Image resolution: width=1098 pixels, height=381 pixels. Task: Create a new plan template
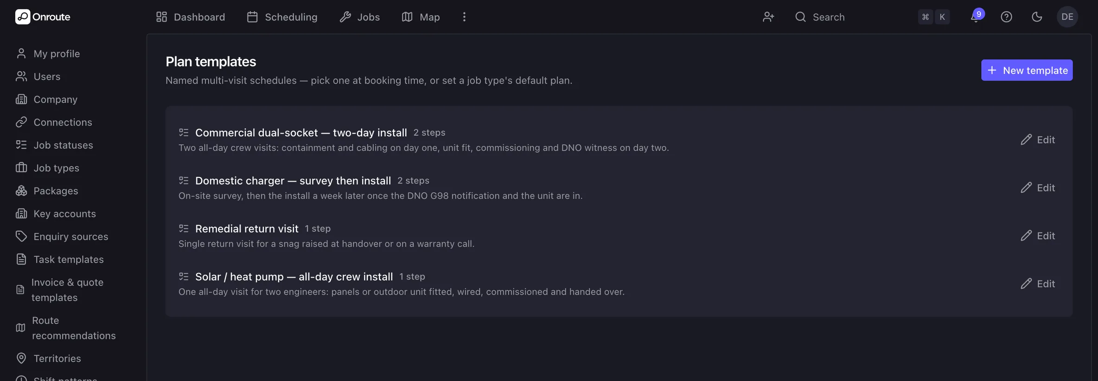(1027, 70)
